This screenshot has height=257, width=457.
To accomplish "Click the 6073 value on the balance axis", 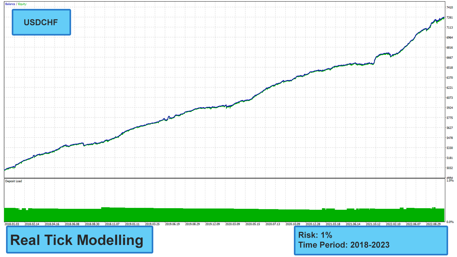I will pos(450,98).
